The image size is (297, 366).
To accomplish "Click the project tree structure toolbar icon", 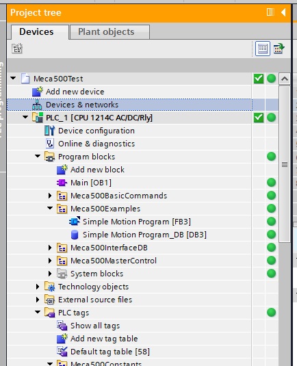I will click(x=17, y=49).
